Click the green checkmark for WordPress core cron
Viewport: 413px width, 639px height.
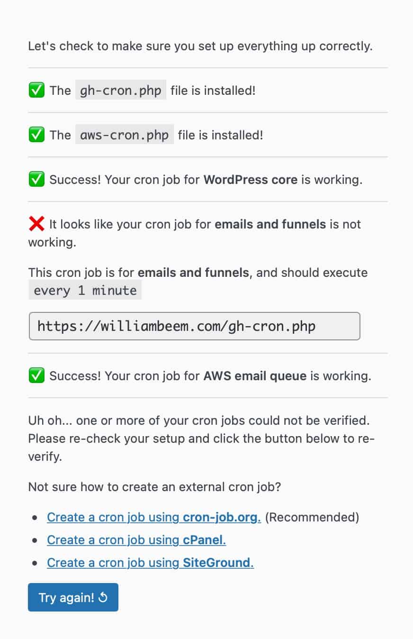36,180
